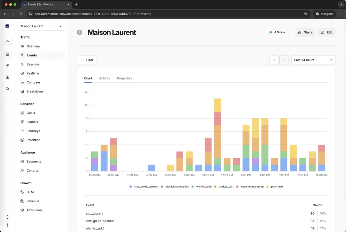
Task: Click the eye icon next to Overview
Action: [x=22, y=46]
